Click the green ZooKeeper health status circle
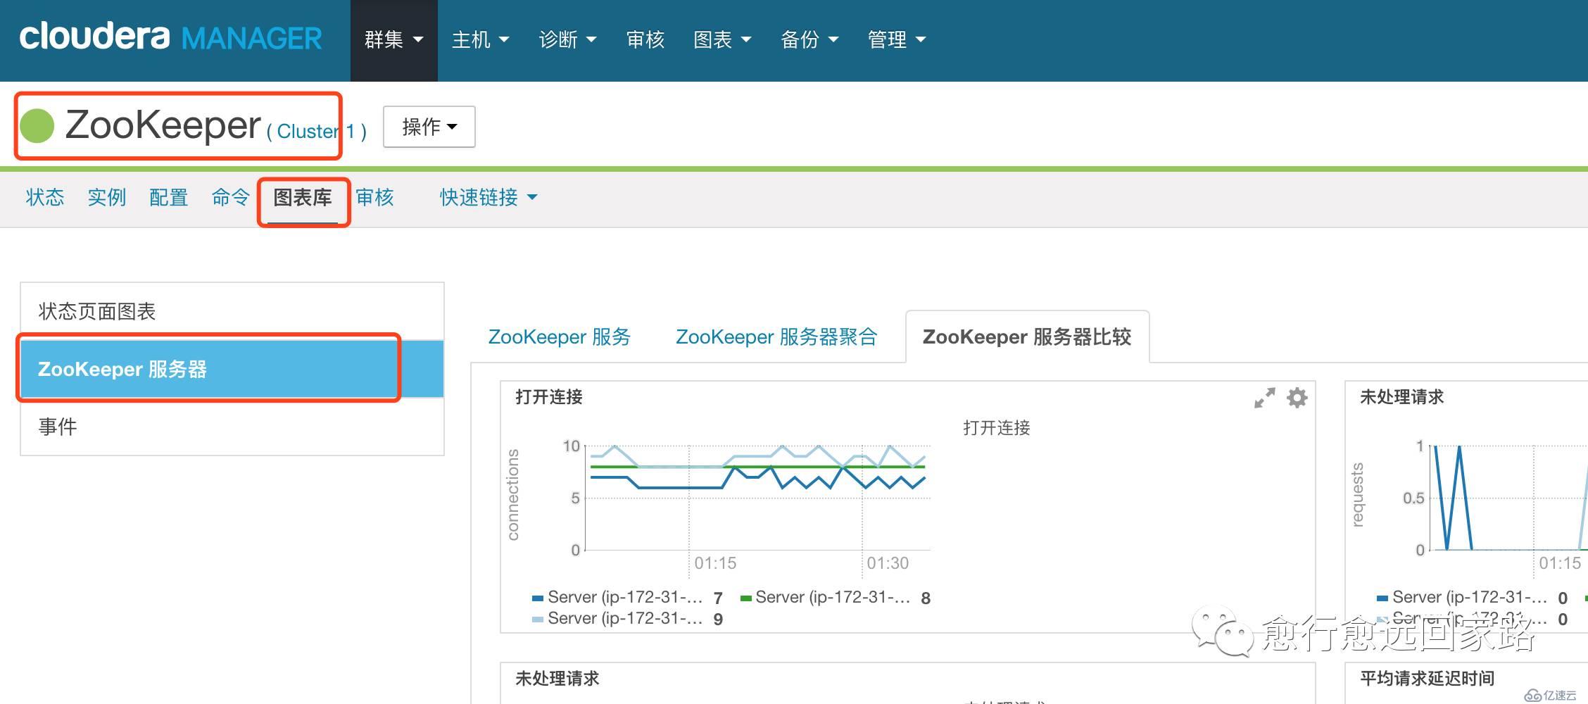 click(37, 126)
